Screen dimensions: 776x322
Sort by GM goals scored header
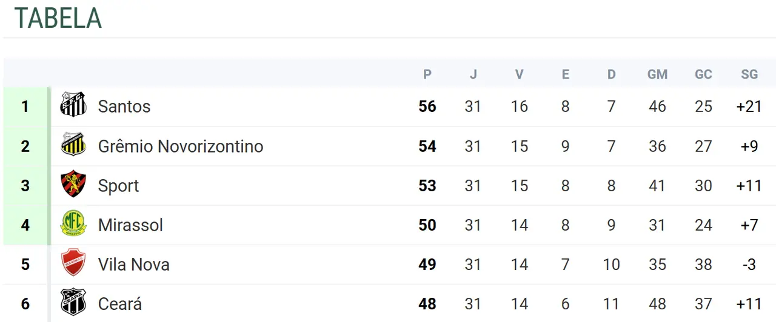657,74
